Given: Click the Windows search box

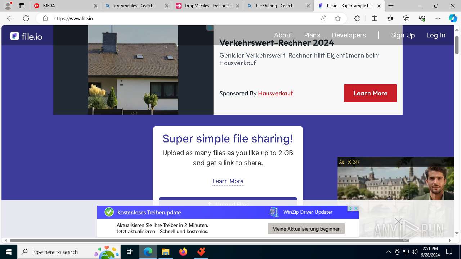Looking at the screenshot, I should pos(69,252).
